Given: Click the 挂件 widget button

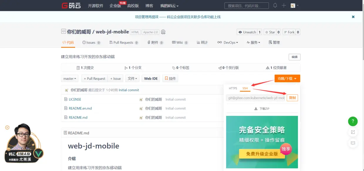Looking at the screenshot, I should pyautogui.click(x=170, y=78).
